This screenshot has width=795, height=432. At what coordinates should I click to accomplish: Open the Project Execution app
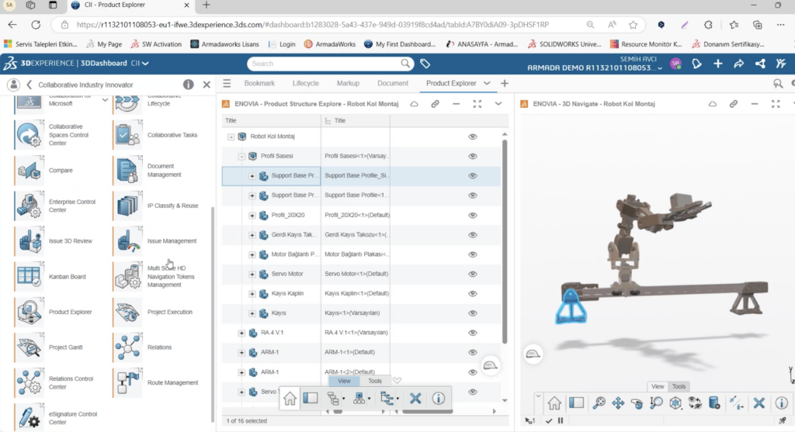coord(128,312)
